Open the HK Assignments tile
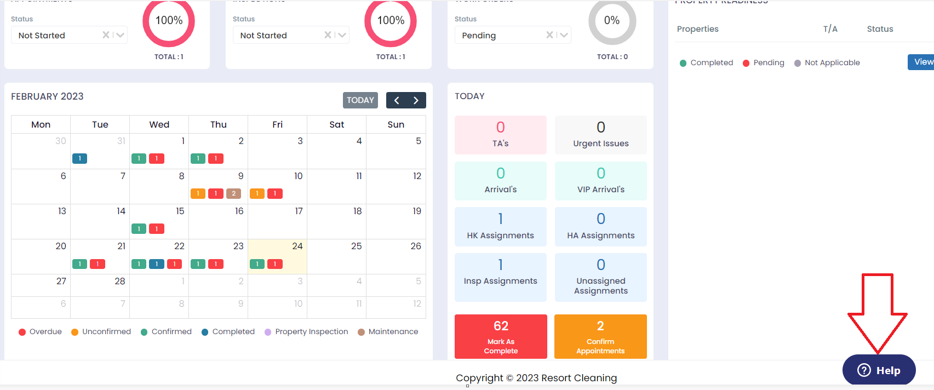This screenshot has height=390, width=934. click(x=501, y=227)
